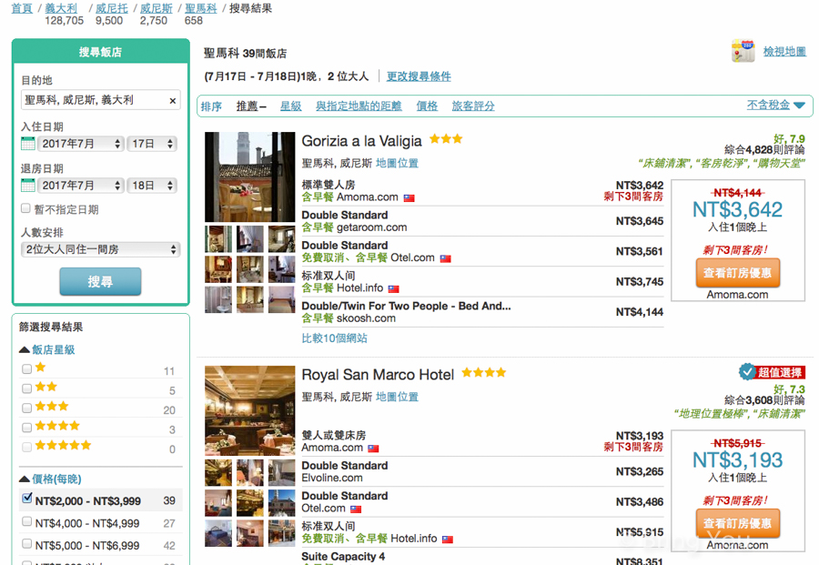This screenshot has height=565, width=819.
Task: Tick the four-star hotel filter checkbox
Action: click(x=26, y=428)
